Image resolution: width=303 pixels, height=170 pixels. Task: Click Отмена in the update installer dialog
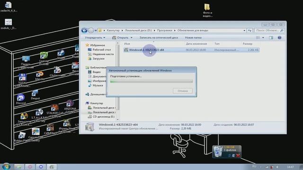tap(183, 91)
